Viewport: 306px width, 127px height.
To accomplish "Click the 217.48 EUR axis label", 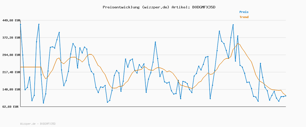I will click(11, 72).
